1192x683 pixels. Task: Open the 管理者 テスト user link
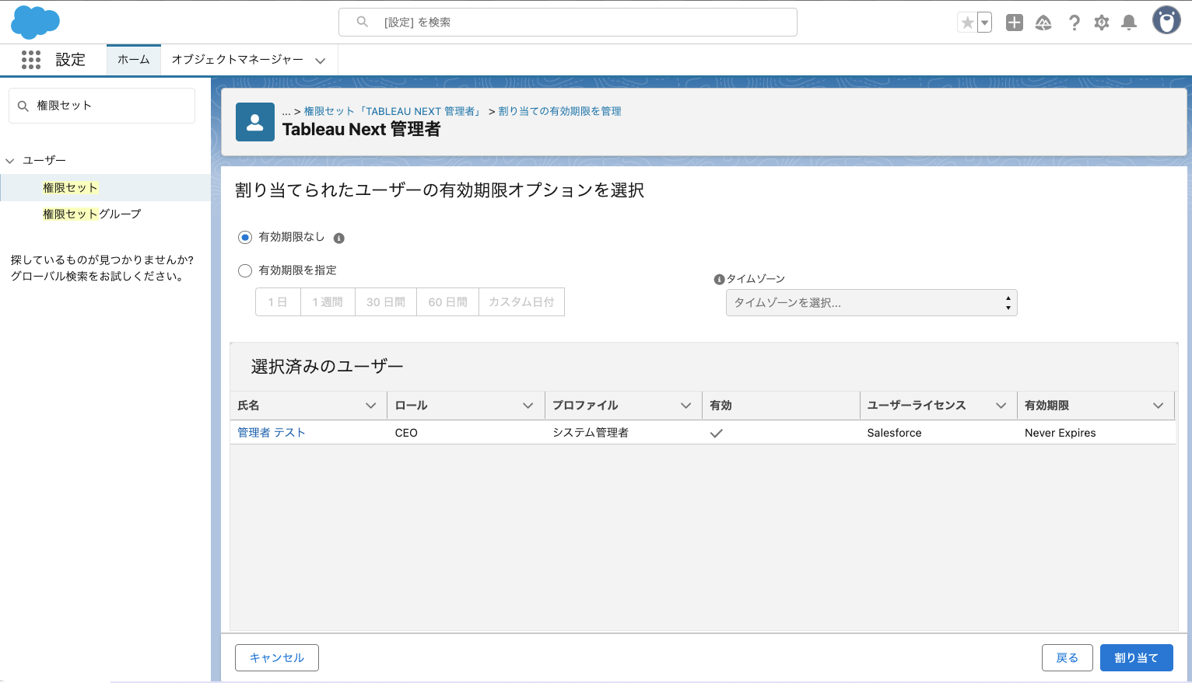[272, 433]
